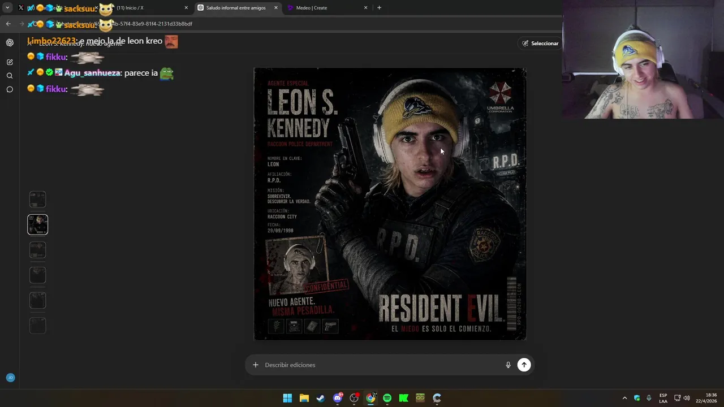The width and height of the screenshot is (724, 407).
Task: Open the user profile avatar at sidebar bottom
Action: coord(10,378)
